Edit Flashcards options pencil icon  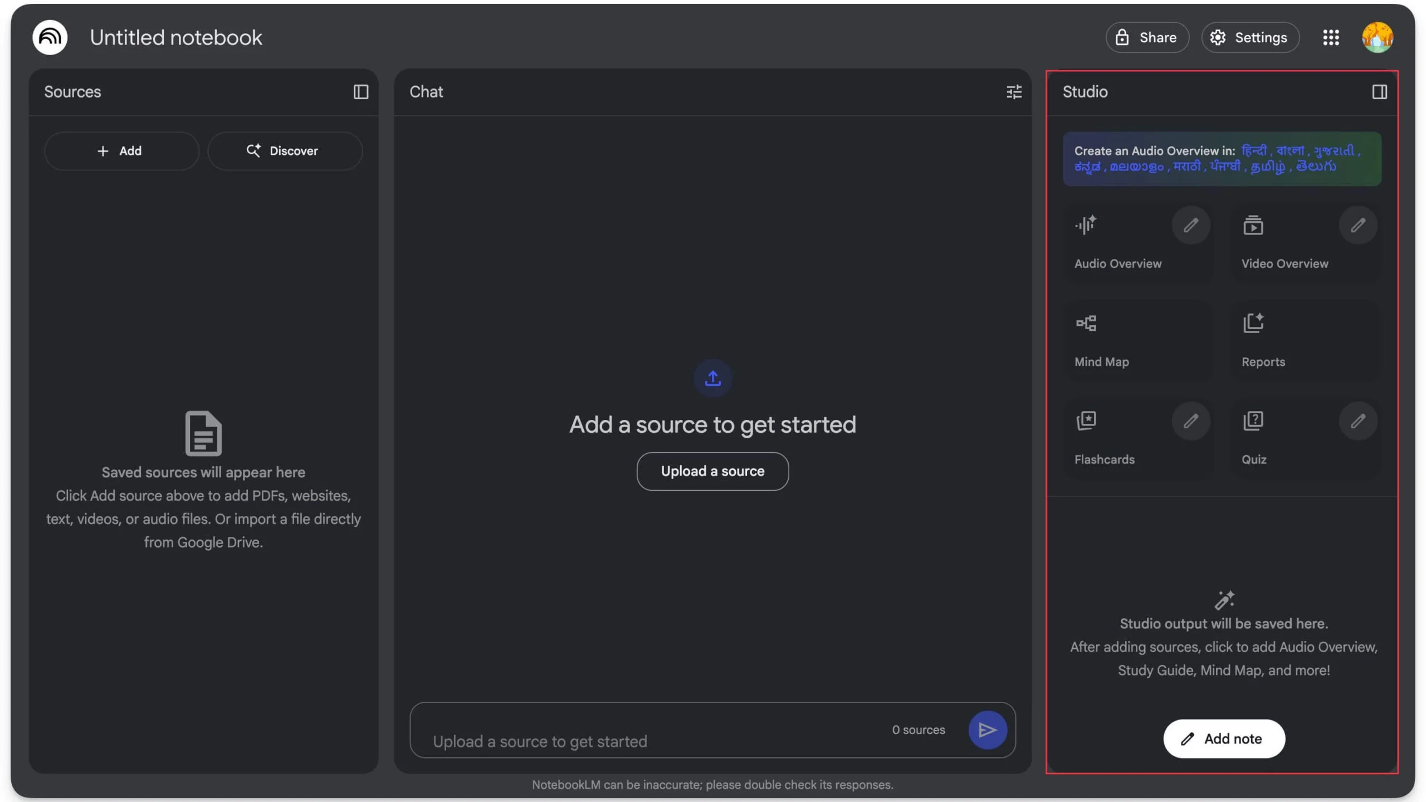1190,421
